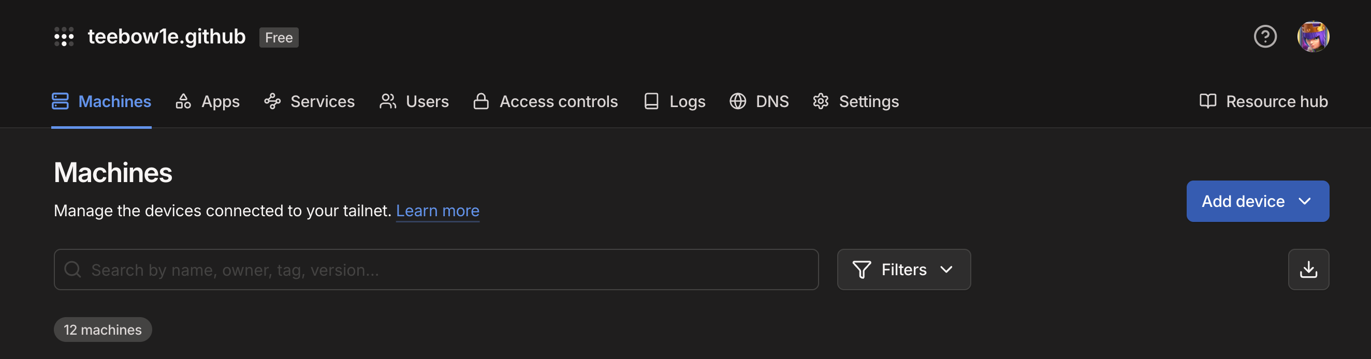
Task: Click the Settings gear icon
Action: point(821,101)
